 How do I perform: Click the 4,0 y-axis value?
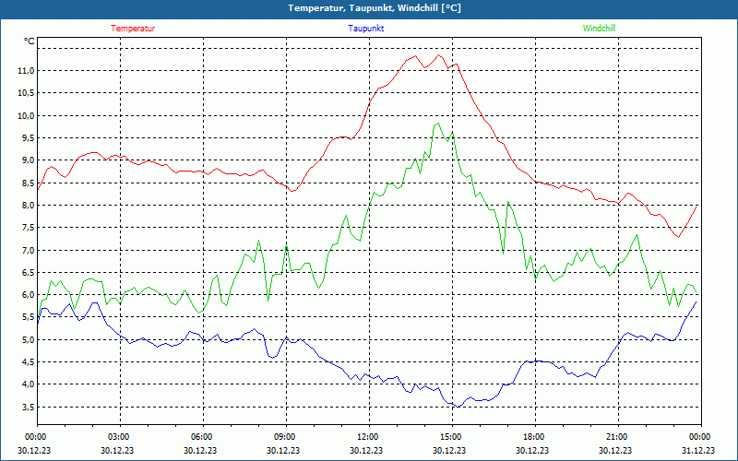[28, 384]
